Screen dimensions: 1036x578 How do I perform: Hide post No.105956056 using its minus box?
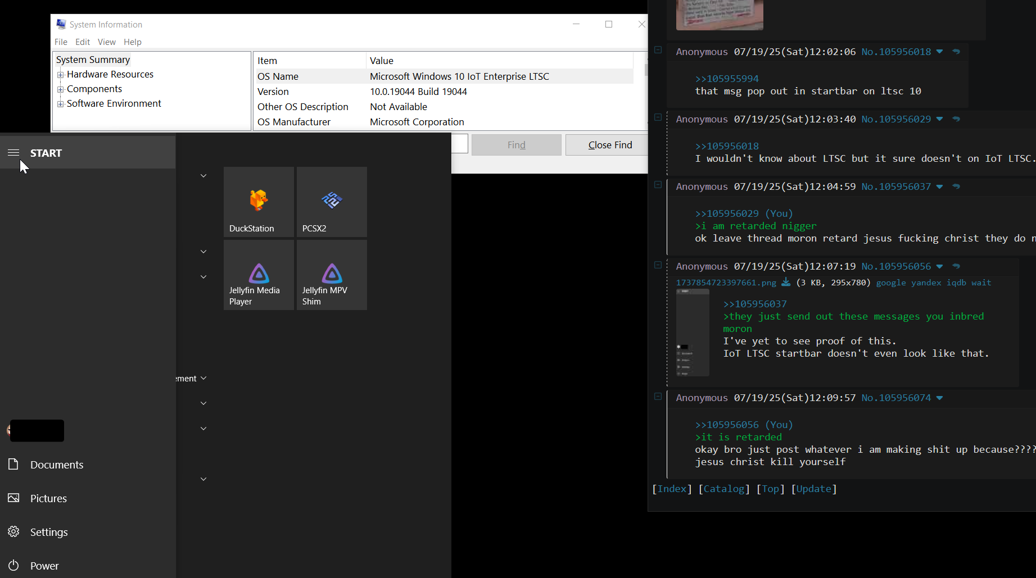click(658, 265)
